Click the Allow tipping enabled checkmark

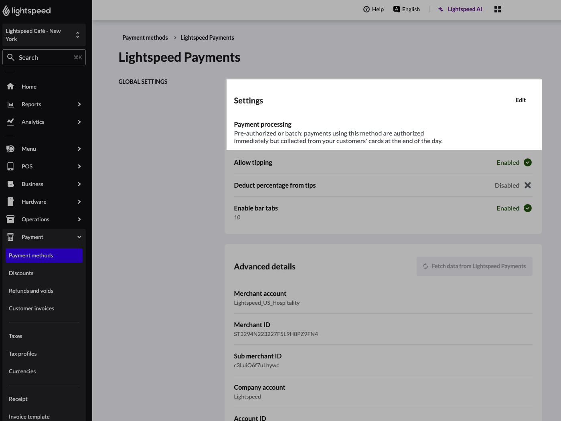click(x=528, y=162)
